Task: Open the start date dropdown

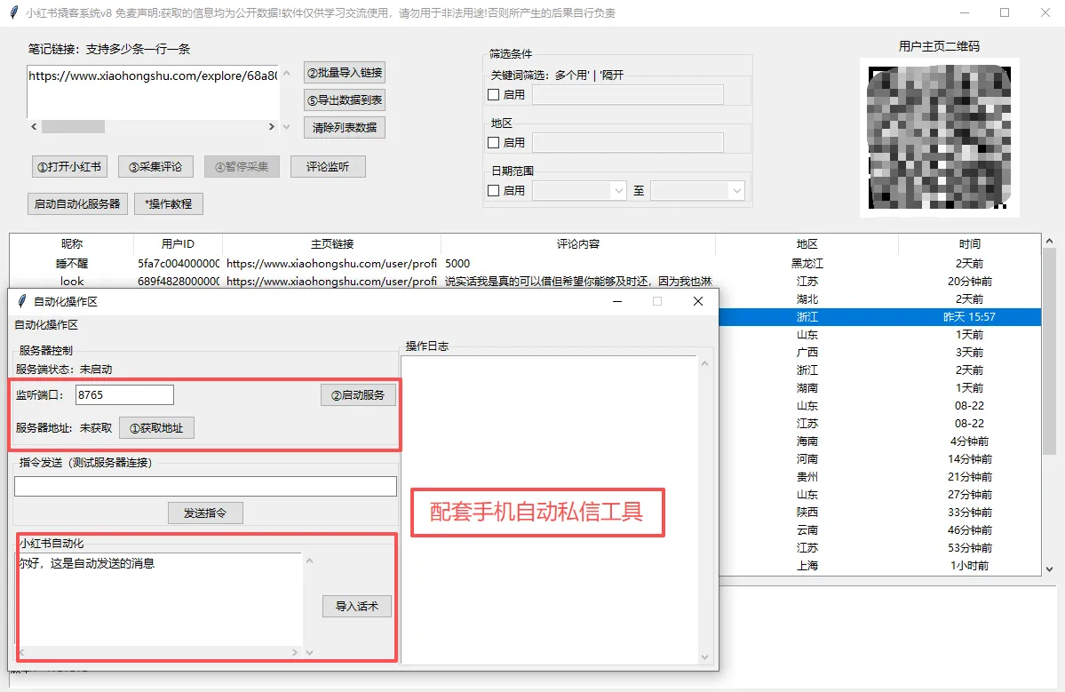Action: coord(618,191)
